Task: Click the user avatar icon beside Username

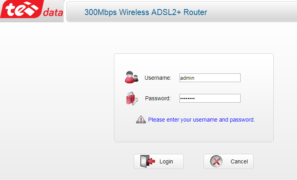Action: coord(131,77)
